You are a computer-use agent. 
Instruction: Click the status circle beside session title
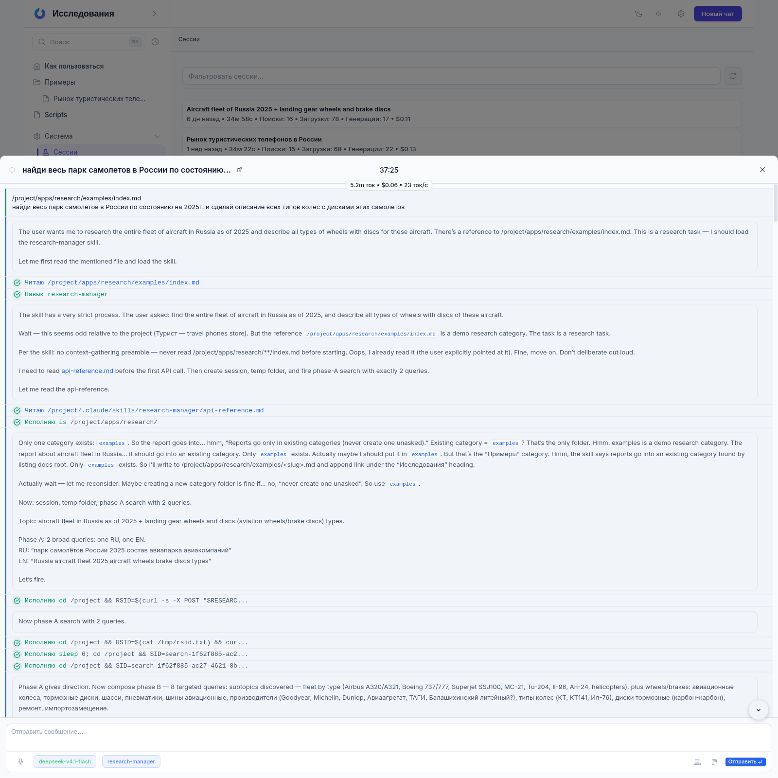pyautogui.click(x=12, y=170)
